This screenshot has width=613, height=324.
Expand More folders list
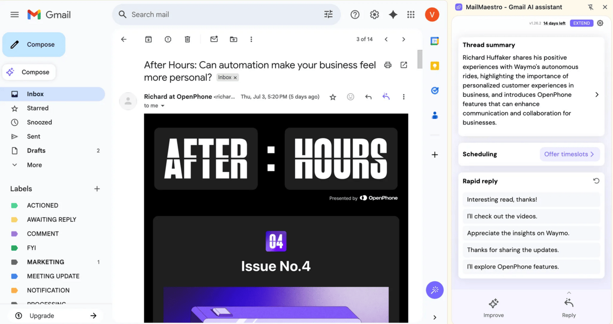coord(52,165)
